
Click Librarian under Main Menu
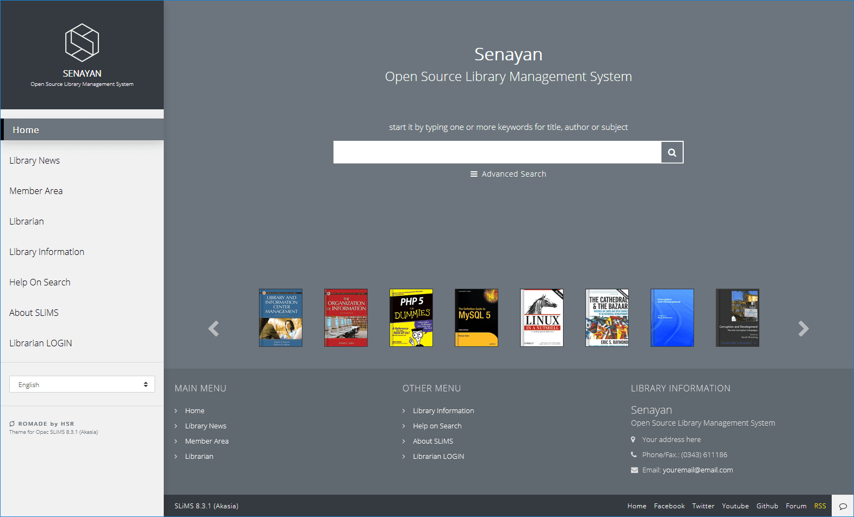tap(199, 457)
